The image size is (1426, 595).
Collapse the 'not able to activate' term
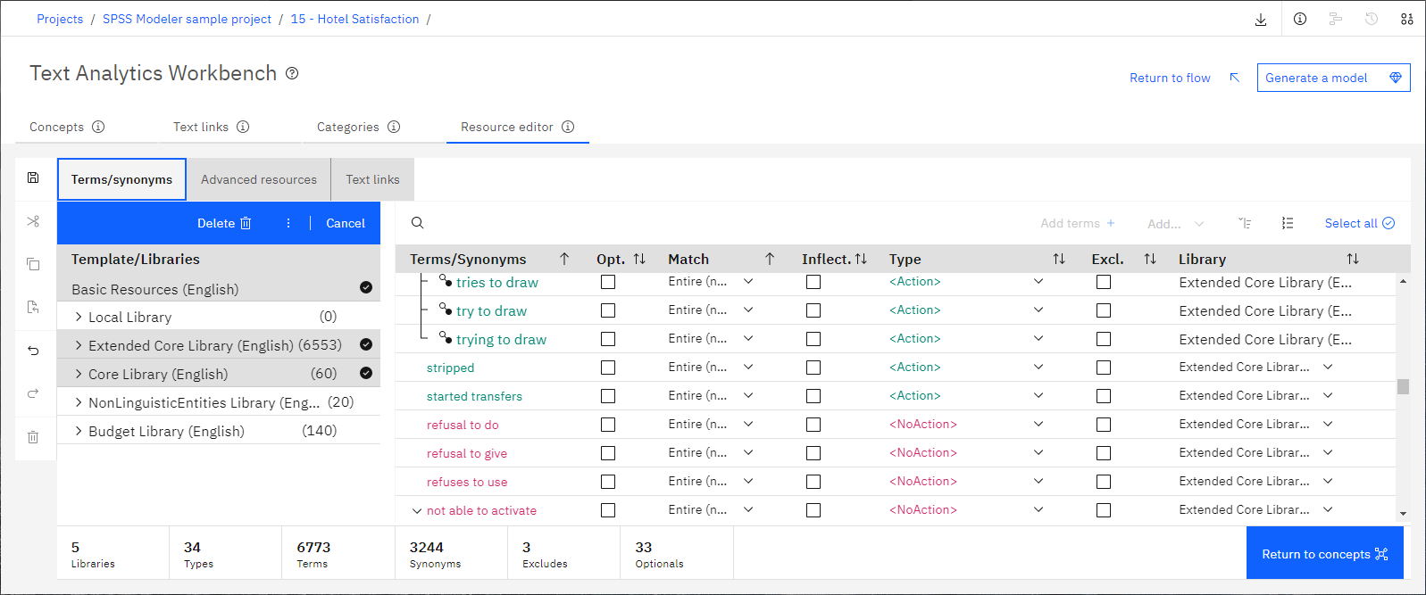click(416, 511)
